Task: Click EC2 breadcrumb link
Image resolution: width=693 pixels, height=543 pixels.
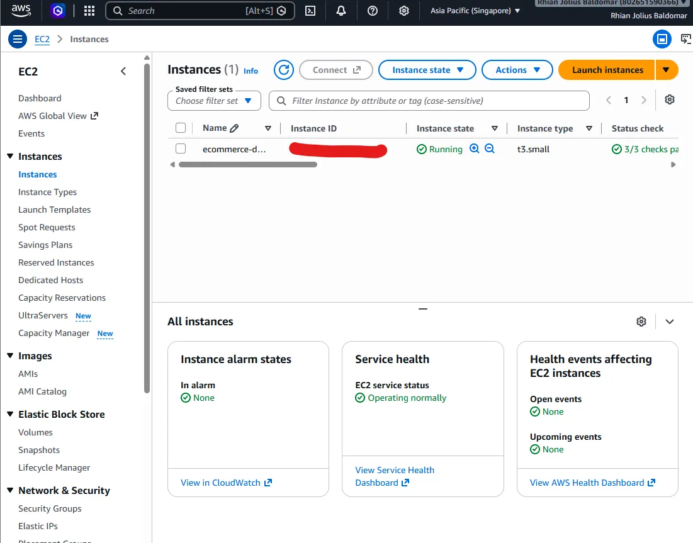Action: [x=42, y=39]
